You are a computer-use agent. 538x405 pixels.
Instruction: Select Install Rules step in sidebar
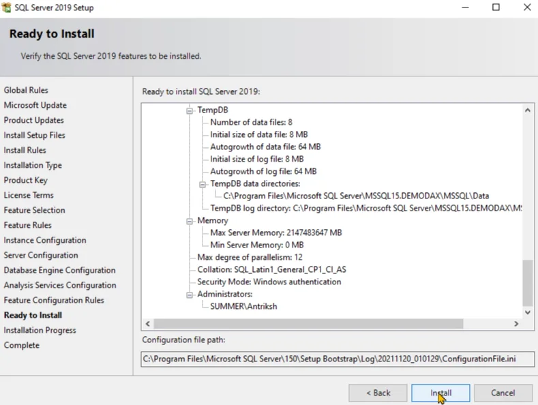(25, 150)
